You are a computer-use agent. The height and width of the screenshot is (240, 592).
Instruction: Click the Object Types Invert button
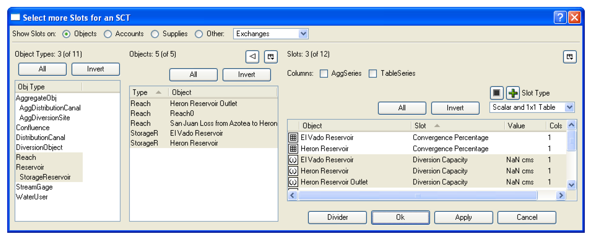[96, 69]
